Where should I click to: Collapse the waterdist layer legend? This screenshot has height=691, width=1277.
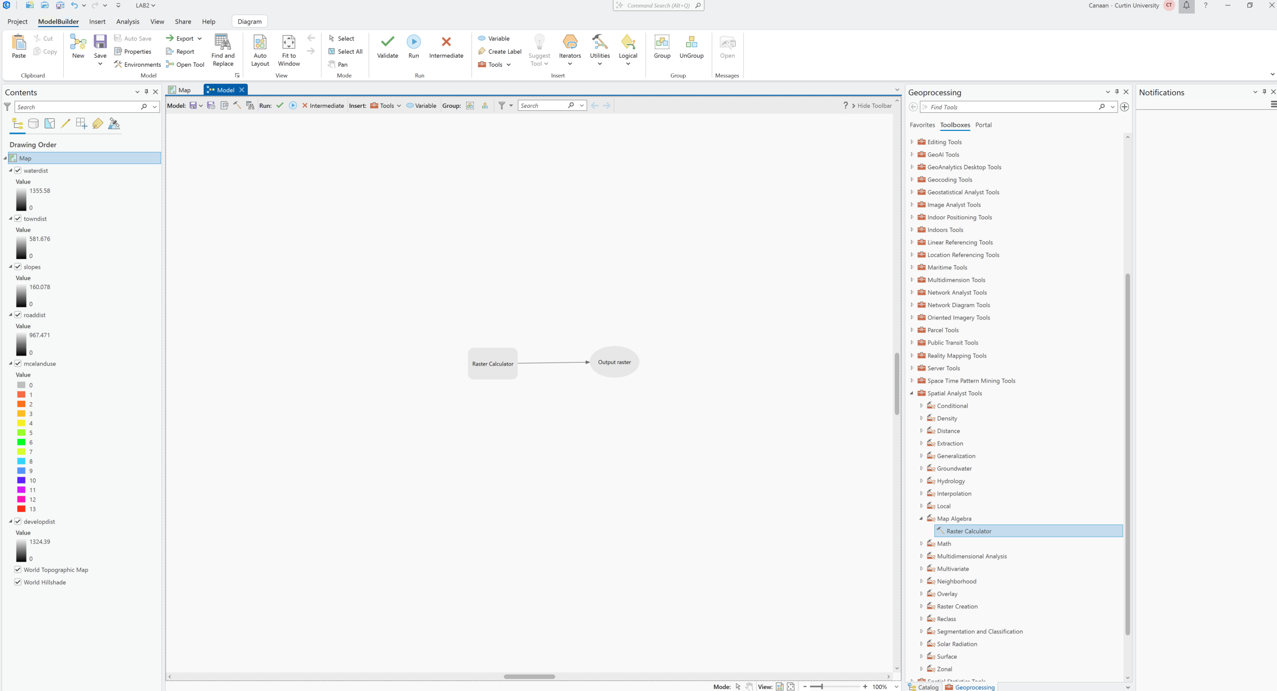[11, 170]
